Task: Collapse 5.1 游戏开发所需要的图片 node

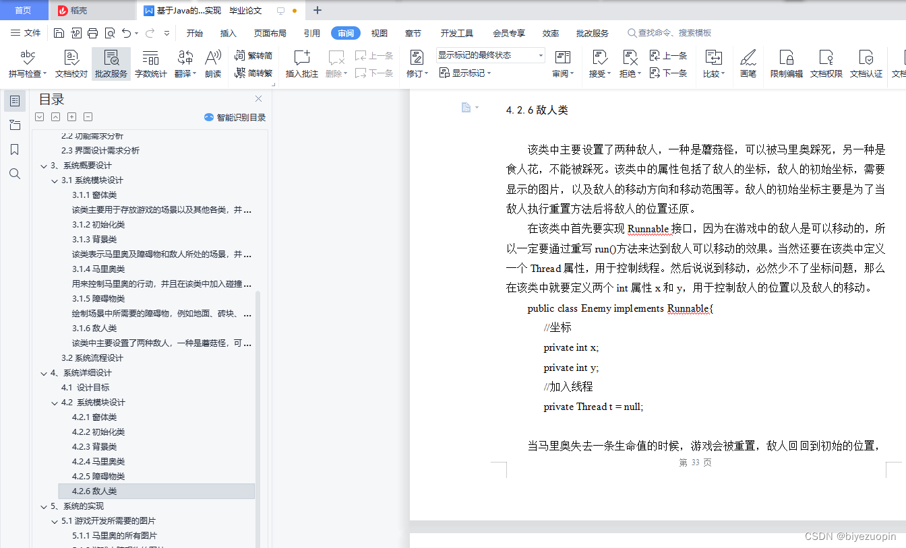Action: 55,521
